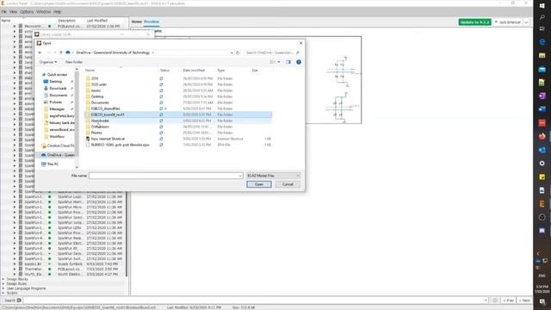Open the Windows Start button
Image resolution: width=551 pixels, height=310 pixels.
coord(542,6)
